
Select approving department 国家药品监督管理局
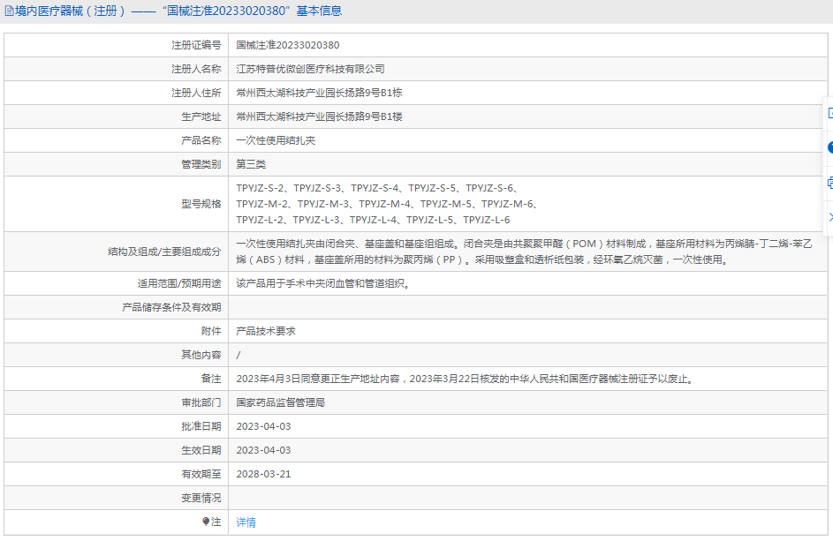[x=281, y=402]
